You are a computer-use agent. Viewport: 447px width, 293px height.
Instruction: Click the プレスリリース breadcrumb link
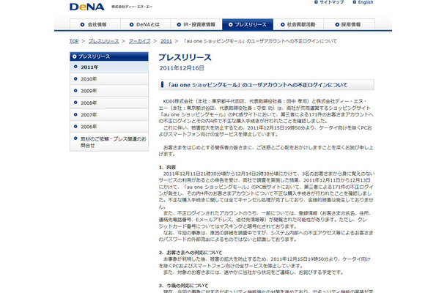point(103,41)
